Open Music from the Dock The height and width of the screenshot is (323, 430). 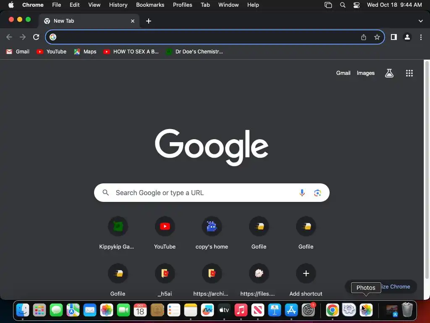pos(241,310)
